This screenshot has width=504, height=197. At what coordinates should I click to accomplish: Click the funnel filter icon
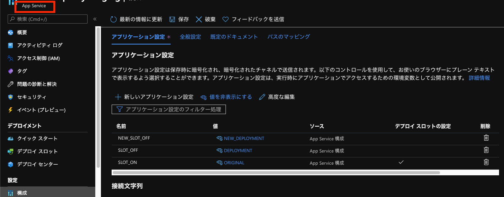pyautogui.click(x=119, y=110)
